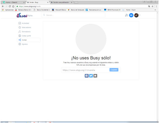Share invite link on Facebook
The height and width of the screenshot is (123, 159).
(x=87, y=76)
